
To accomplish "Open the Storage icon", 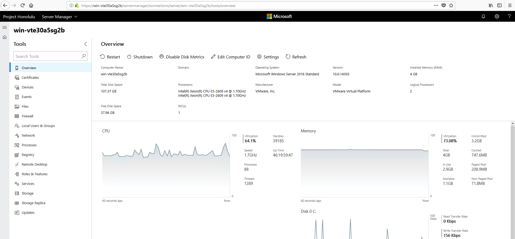I will pyautogui.click(x=17, y=193).
